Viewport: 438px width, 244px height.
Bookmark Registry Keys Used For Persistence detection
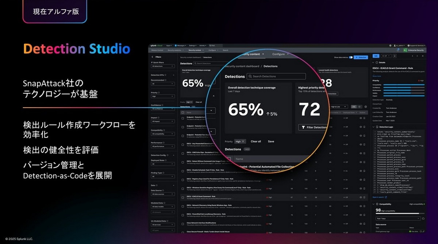point(364,179)
